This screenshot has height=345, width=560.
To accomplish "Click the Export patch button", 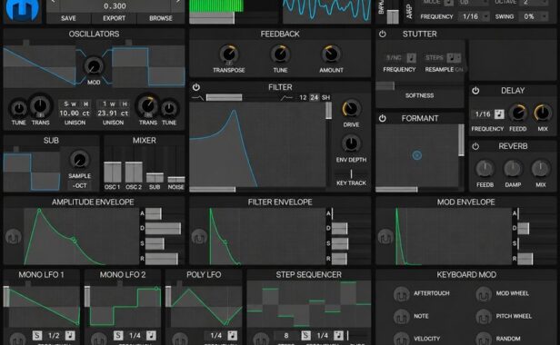I will [115, 18].
